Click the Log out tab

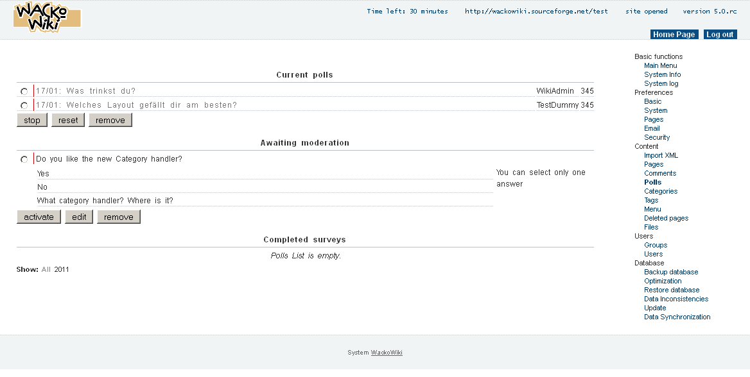coord(720,35)
